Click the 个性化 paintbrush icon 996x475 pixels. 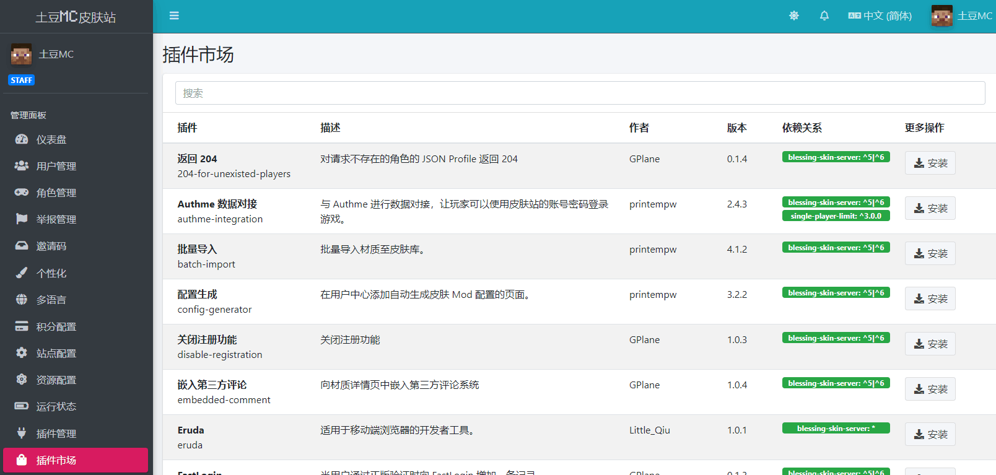pyautogui.click(x=22, y=272)
